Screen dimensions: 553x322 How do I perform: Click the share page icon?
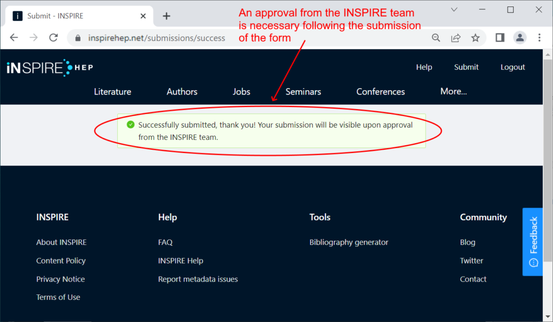click(x=456, y=38)
